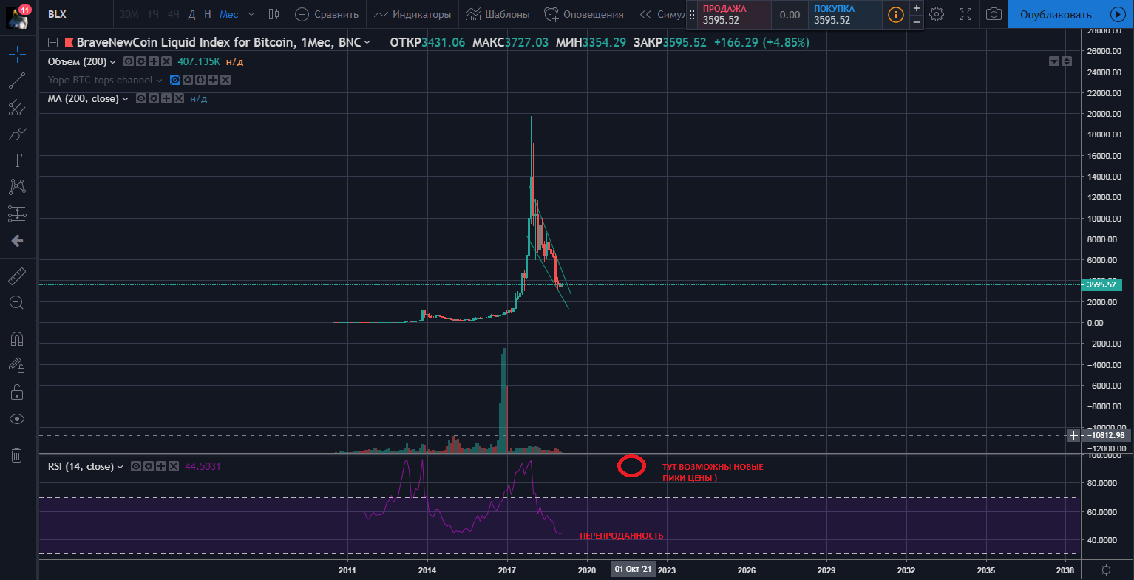
Task: Open the BraveNewCoin symbol title dropdown
Action: point(367,43)
